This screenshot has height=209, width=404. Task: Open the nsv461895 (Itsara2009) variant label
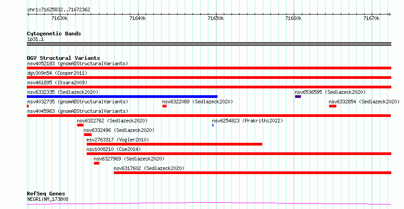[x=57, y=83]
